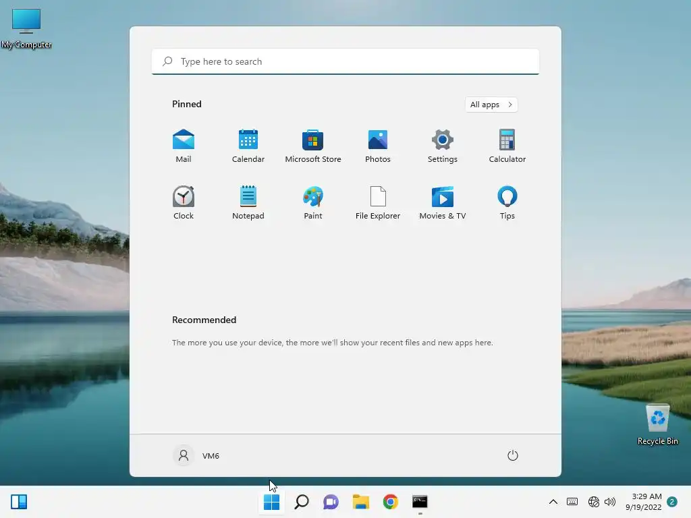Click the Pinned section heading
Image resolution: width=691 pixels, height=518 pixels.
pyautogui.click(x=187, y=104)
